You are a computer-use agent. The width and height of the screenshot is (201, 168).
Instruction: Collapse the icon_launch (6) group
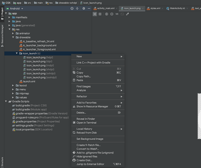(x=17, y=53)
